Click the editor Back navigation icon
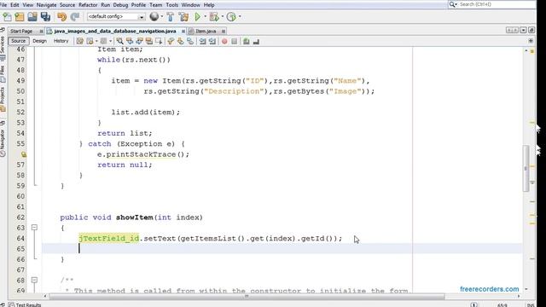 tap(90, 42)
